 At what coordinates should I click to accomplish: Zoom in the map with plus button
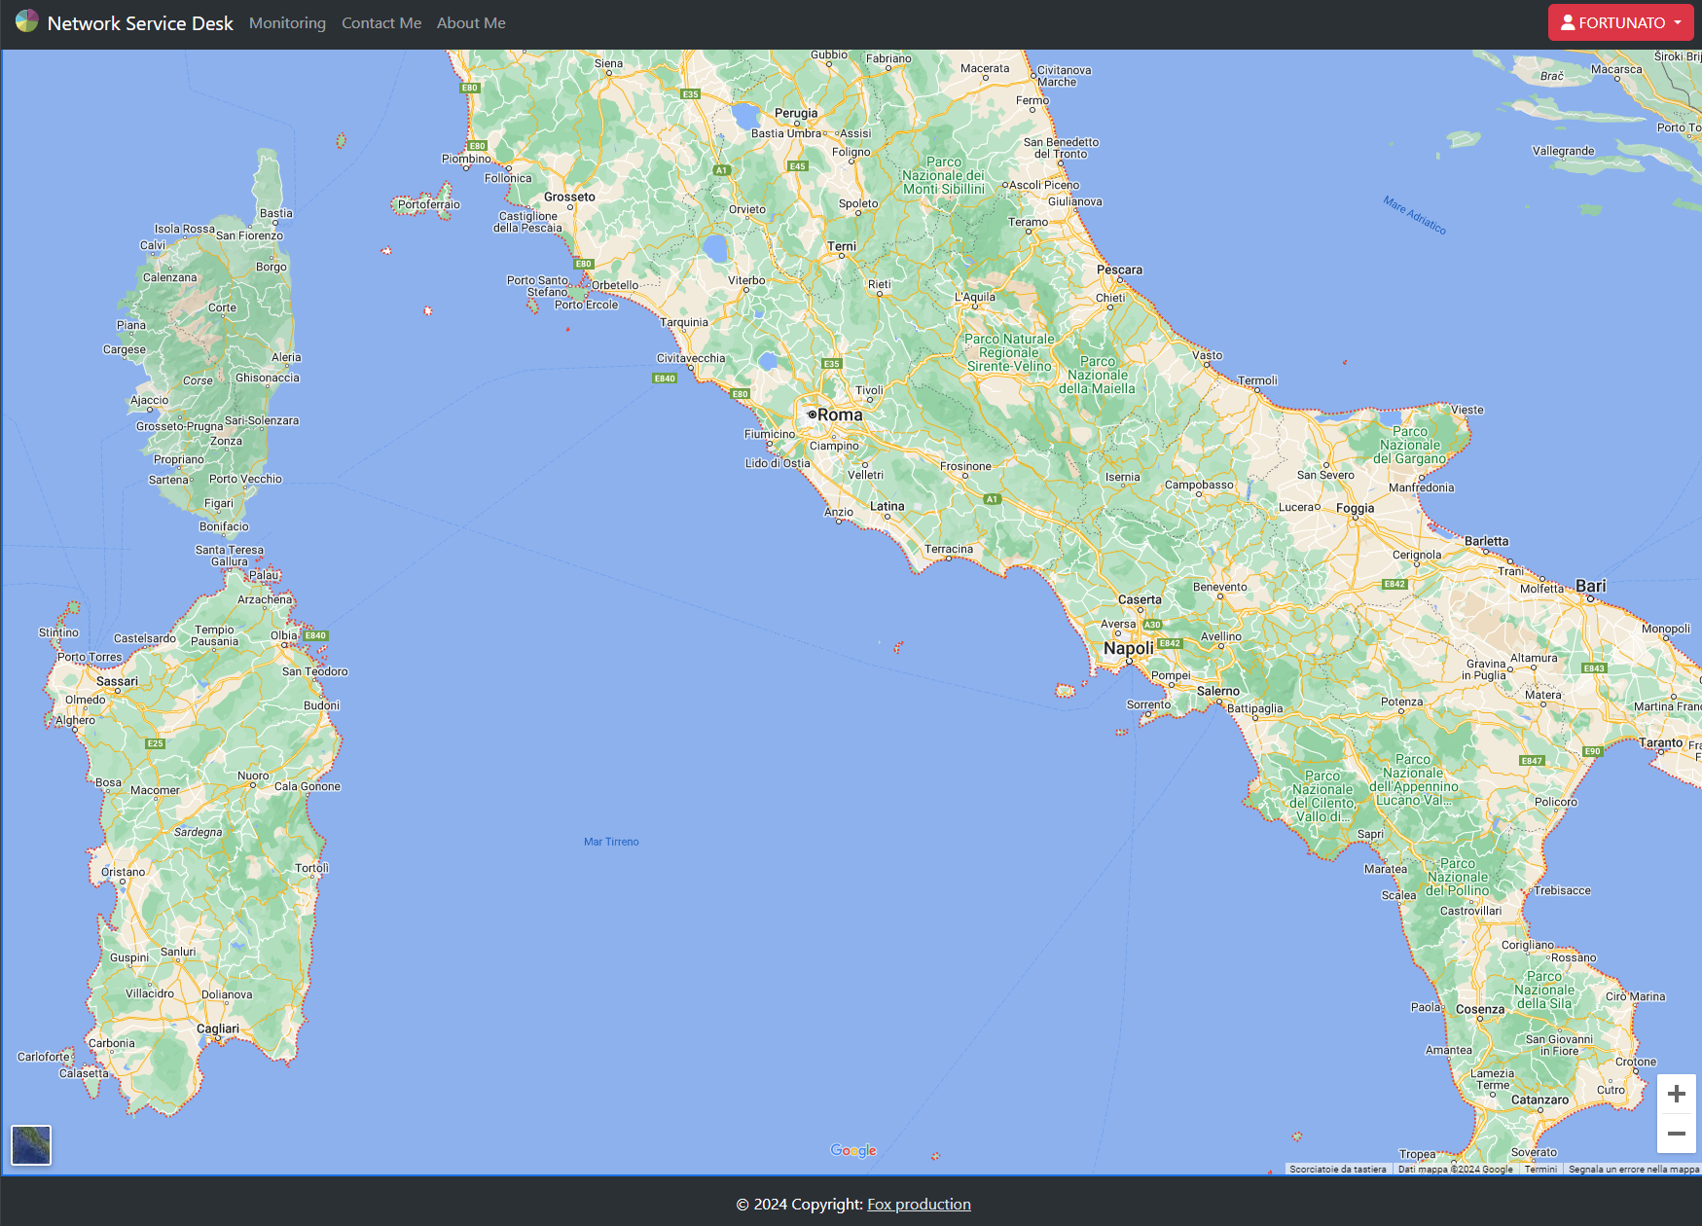[1676, 1094]
